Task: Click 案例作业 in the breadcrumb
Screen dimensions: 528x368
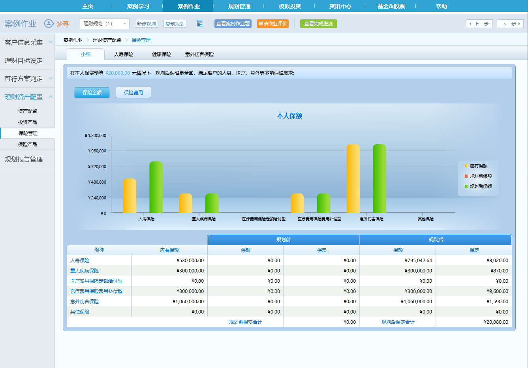Action: 73,40
